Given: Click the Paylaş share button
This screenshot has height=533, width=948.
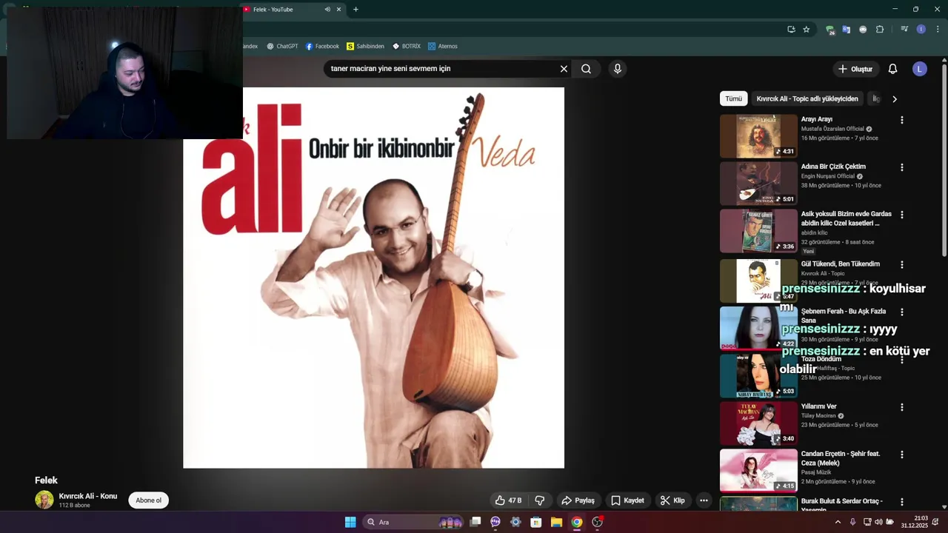Looking at the screenshot, I should pos(578,500).
